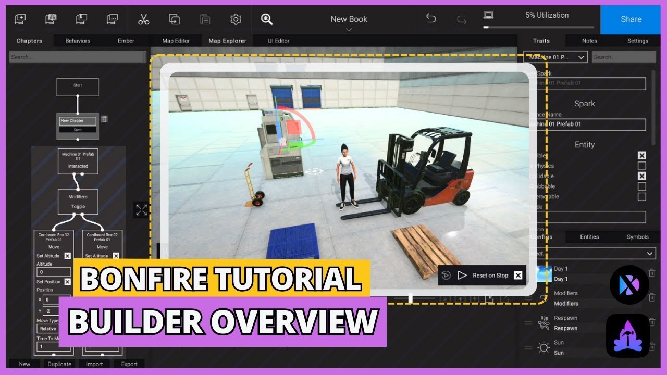Click the Respawn config icon
This screenshot has width=667, height=375.
(x=544, y=323)
